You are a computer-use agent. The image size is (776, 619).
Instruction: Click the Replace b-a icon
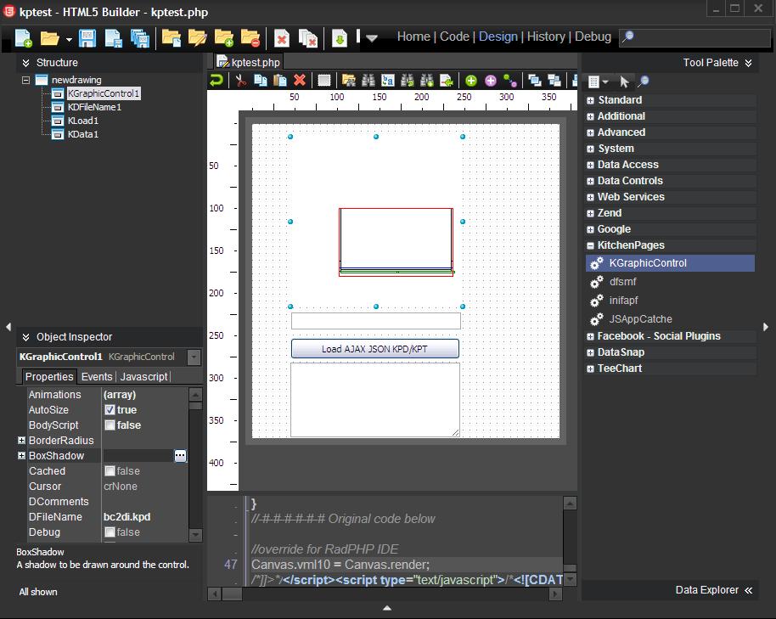click(388, 80)
